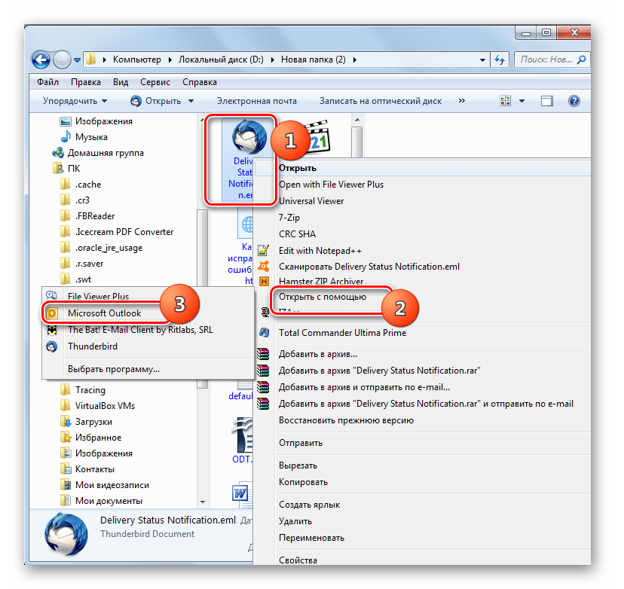
Task: Open the CRC SHA submenu
Action: click(297, 234)
